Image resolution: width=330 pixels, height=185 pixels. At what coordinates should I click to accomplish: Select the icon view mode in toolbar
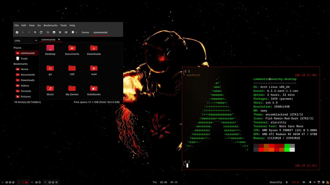click(x=48, y=32)
